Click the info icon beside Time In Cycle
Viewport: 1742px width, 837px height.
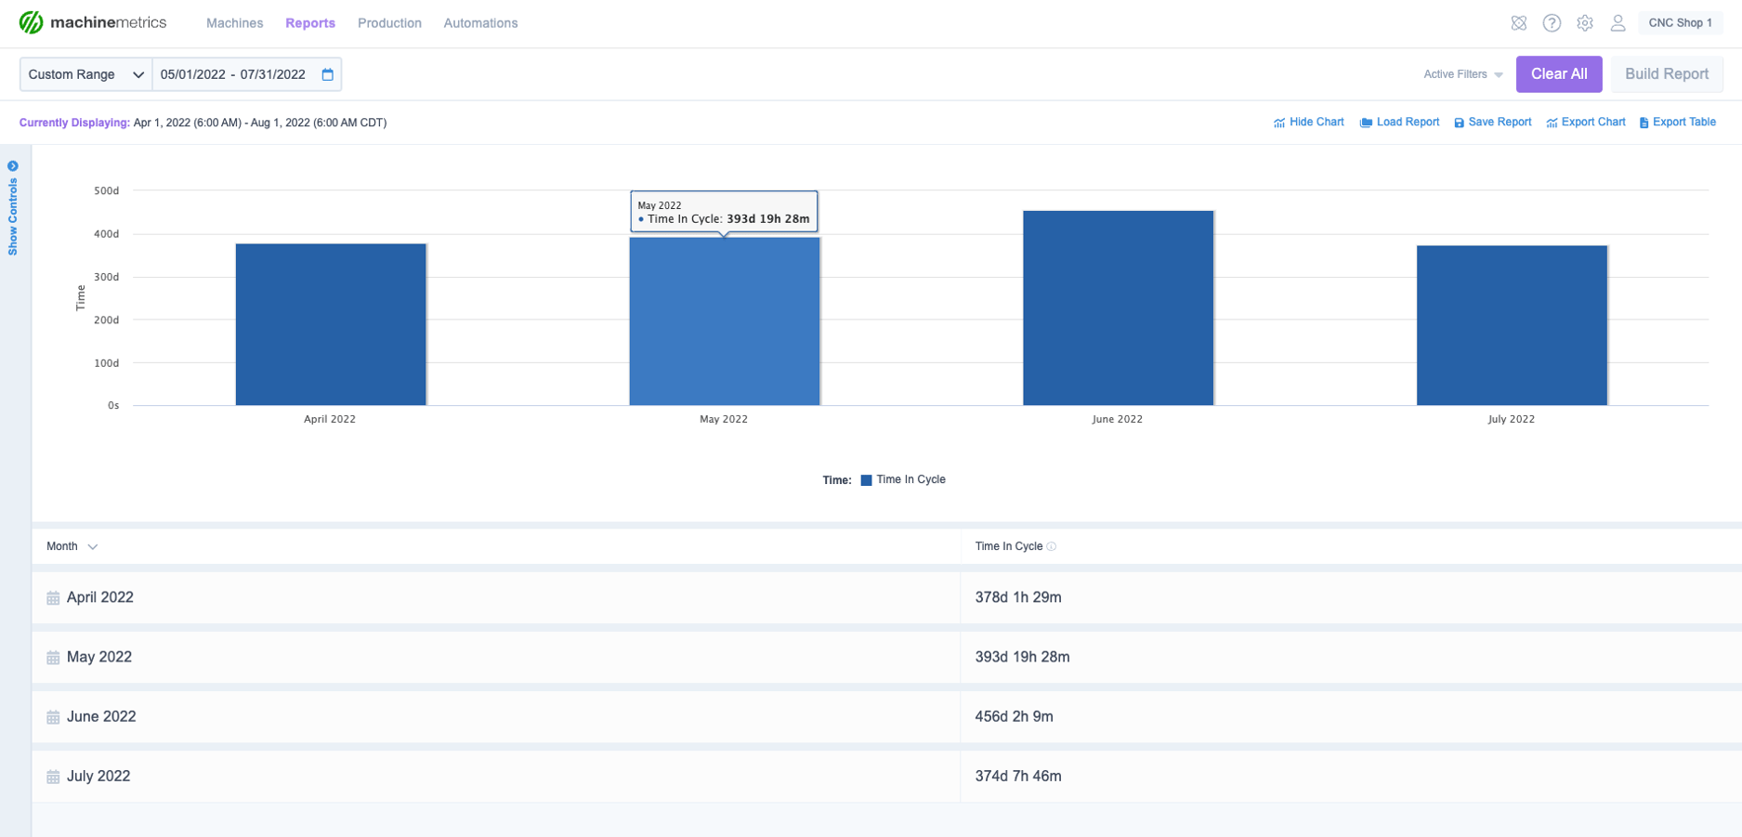point(1052,546)
